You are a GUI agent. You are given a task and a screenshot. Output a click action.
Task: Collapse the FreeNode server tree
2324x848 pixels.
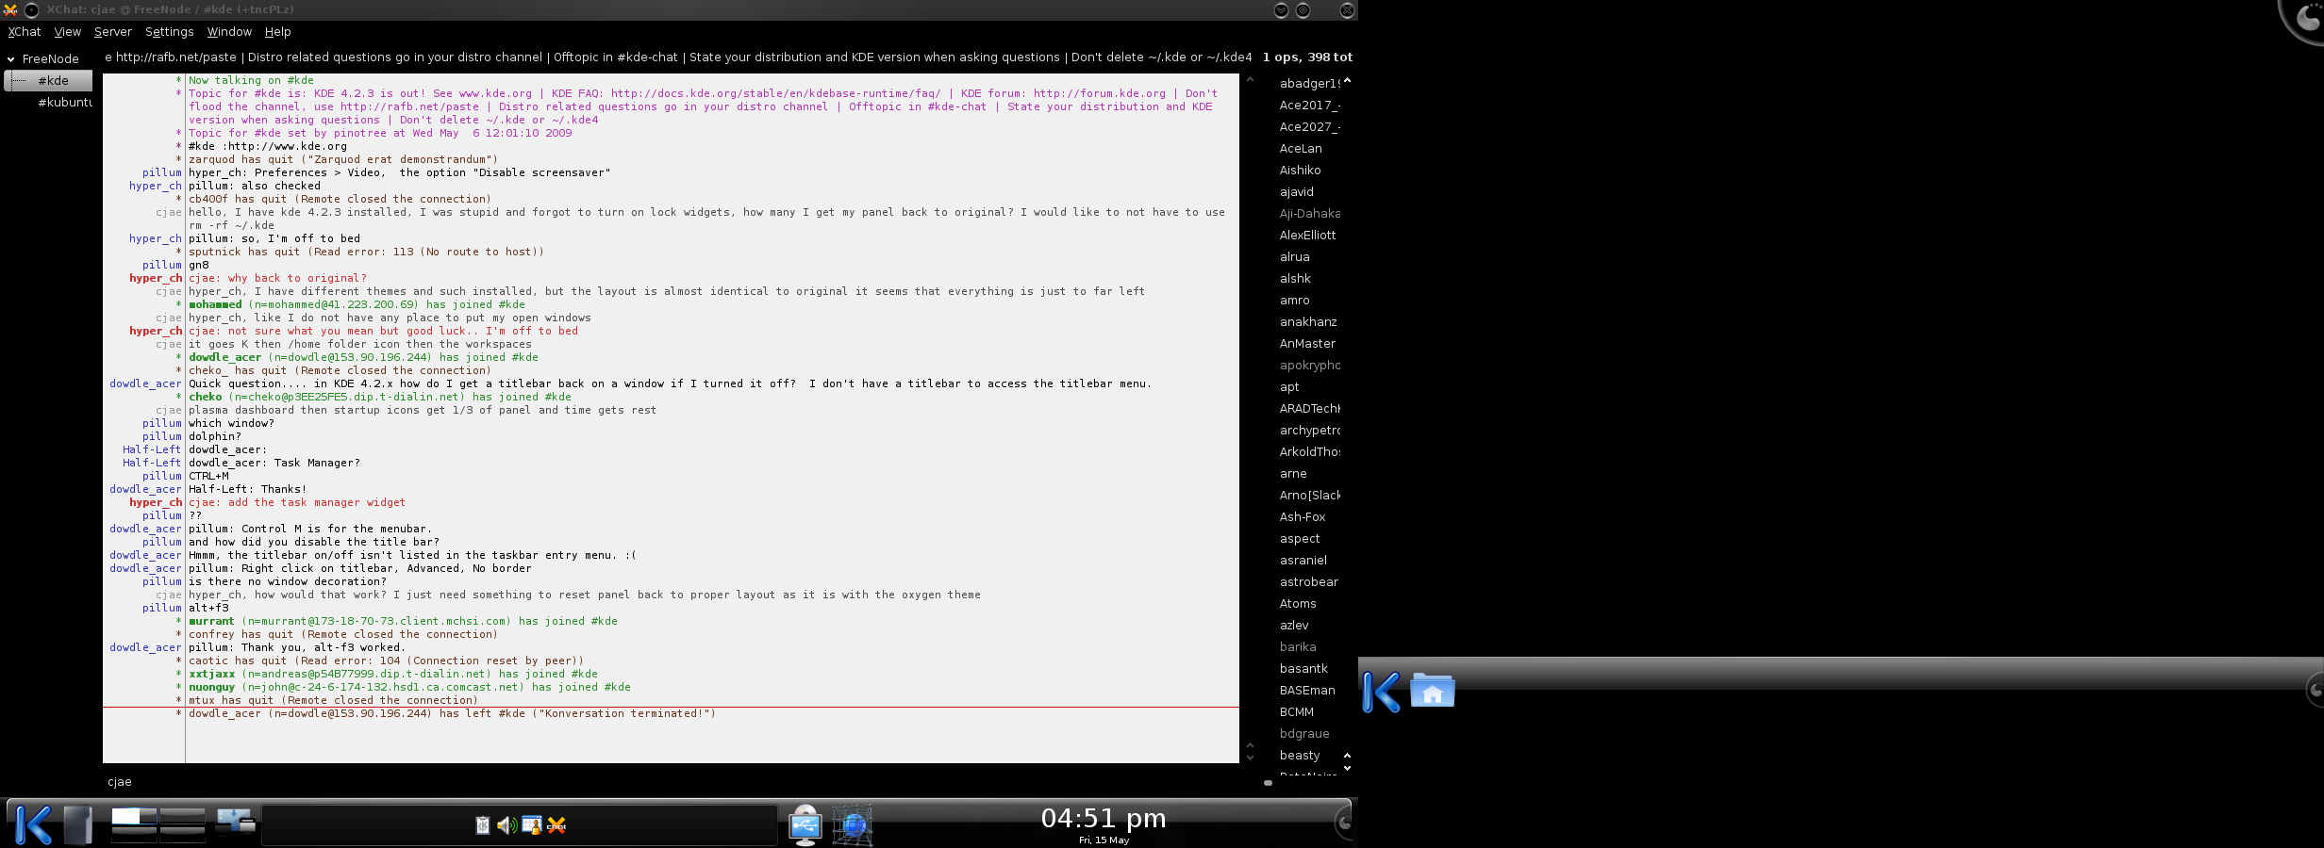point(11,59)
